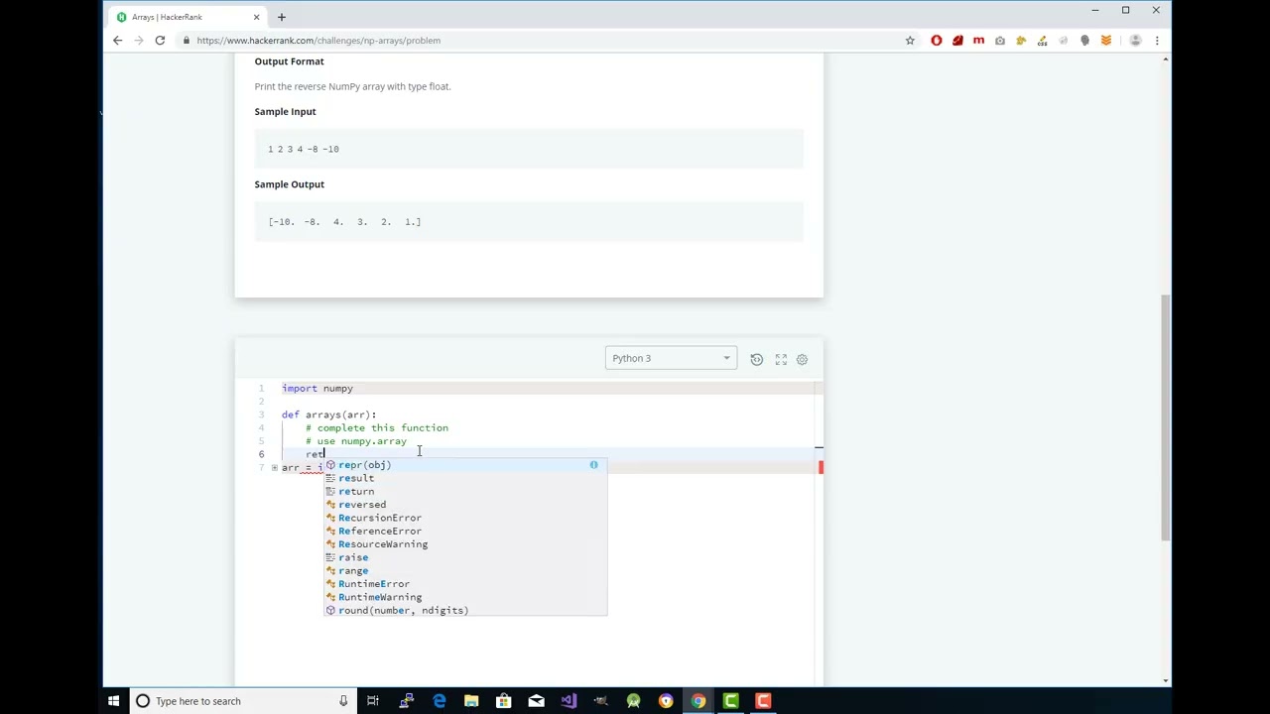Open the Chrome three-dot menu

click(x=1157, y=41)
